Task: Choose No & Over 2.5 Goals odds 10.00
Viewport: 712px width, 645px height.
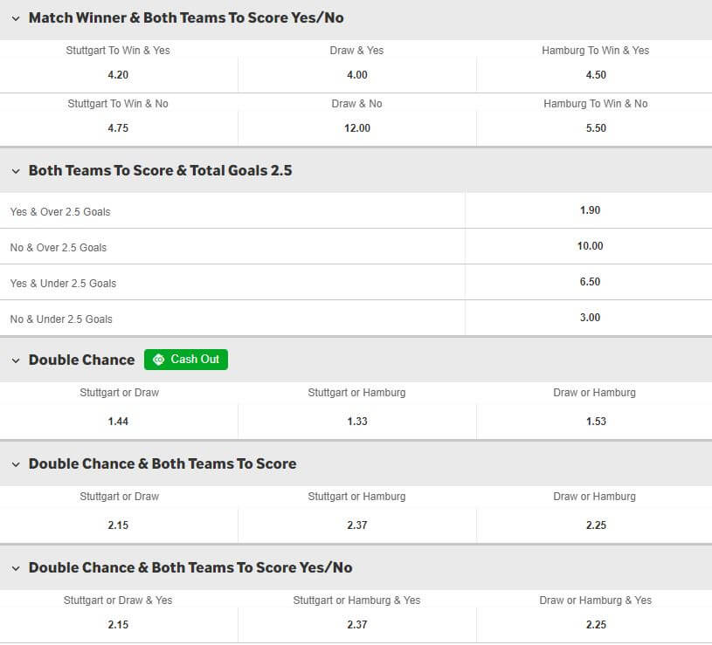Action: pyautogui.click(x=590, y=246)
